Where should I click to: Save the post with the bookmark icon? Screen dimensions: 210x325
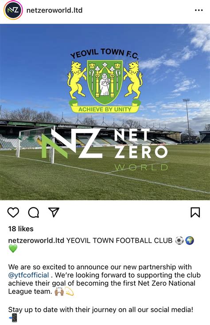coord(195,213)
